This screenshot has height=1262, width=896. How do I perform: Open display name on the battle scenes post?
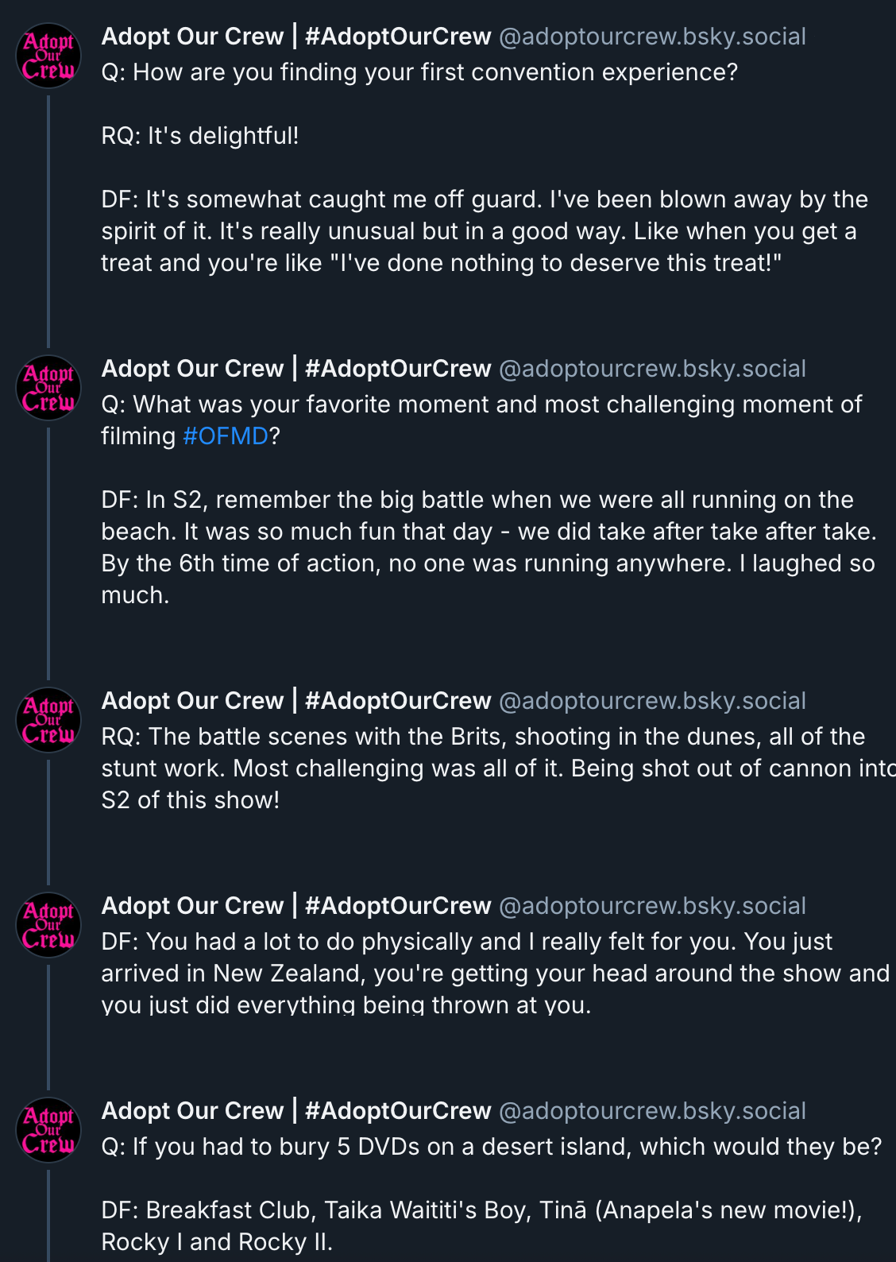[295, 701]
